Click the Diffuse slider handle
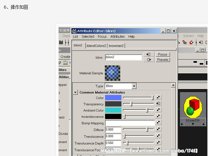This screenshot has width=208, height=156. coord(147,129)
